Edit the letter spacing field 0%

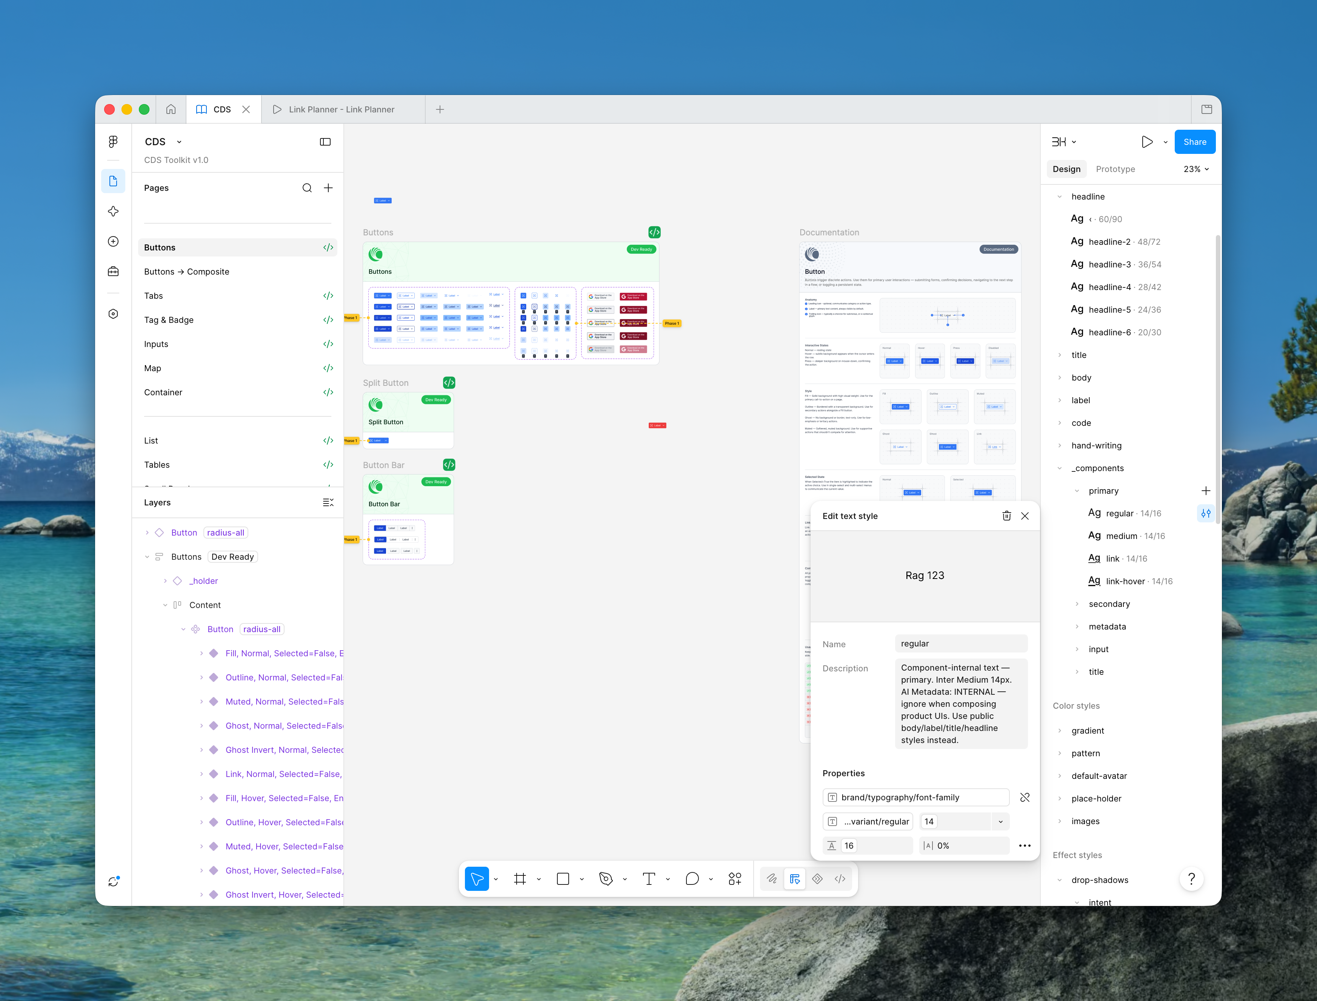tap(965, 846)
